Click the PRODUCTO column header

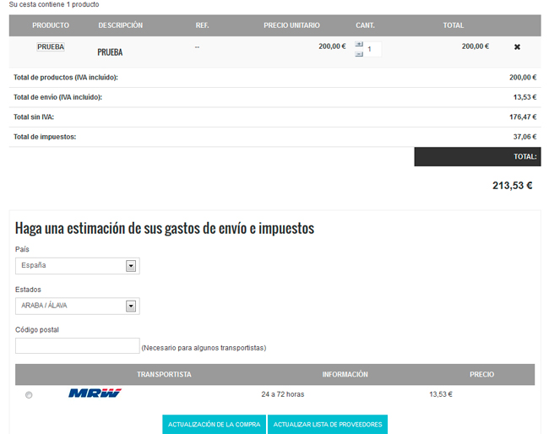(x=51, y=25)
